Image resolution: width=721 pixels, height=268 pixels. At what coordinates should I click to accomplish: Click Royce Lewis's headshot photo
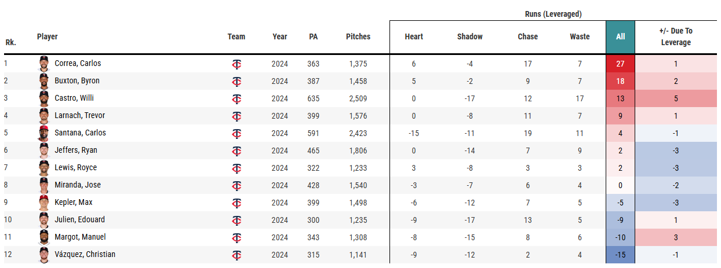point(45,168)
